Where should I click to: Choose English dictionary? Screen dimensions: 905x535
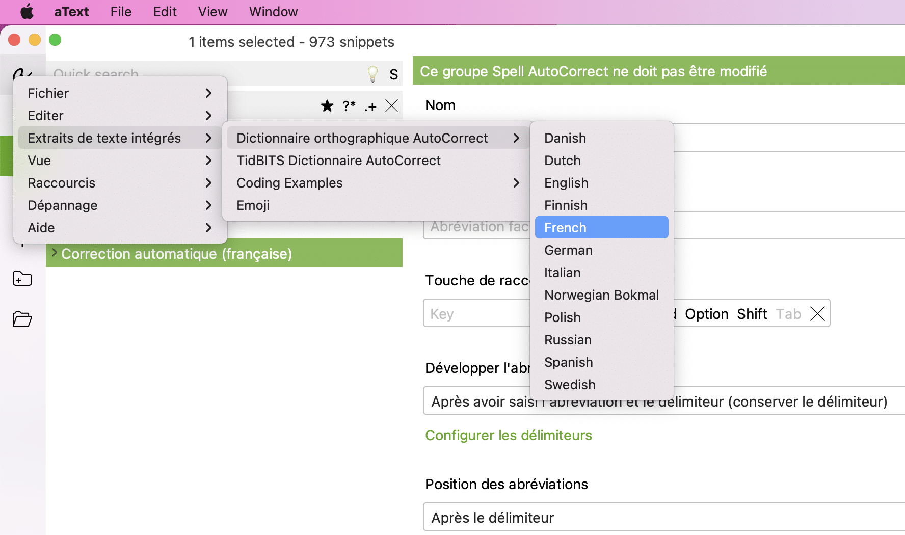click(x=602, y=183)
